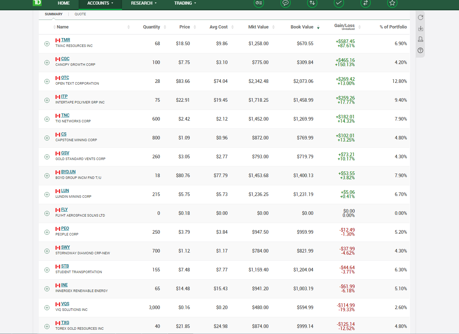This screenshot has width=459, height=334.
Task: Click the green ACCOUNTS tab indicator bar
Action: (x=100, y=9)
